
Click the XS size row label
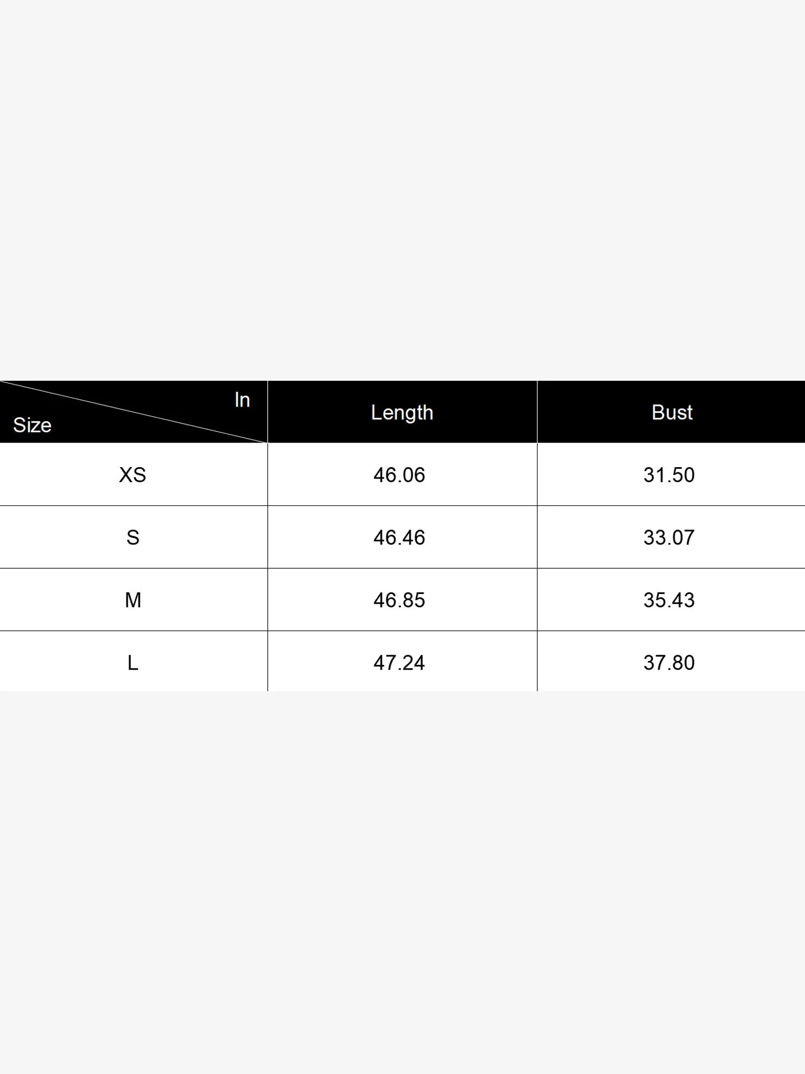pos(133,475)
